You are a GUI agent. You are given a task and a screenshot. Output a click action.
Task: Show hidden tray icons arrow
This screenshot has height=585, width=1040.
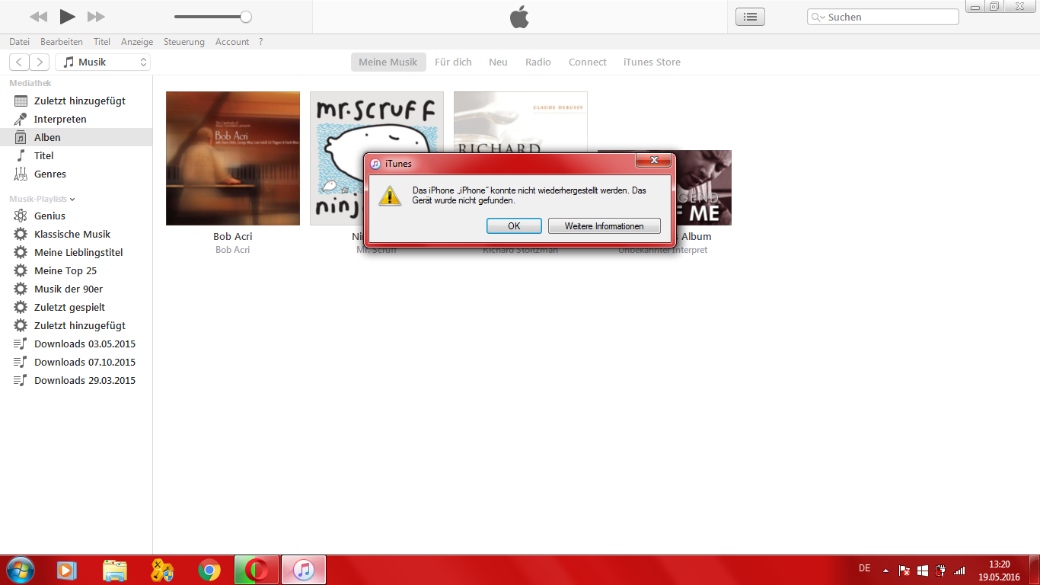pos(885,570)
